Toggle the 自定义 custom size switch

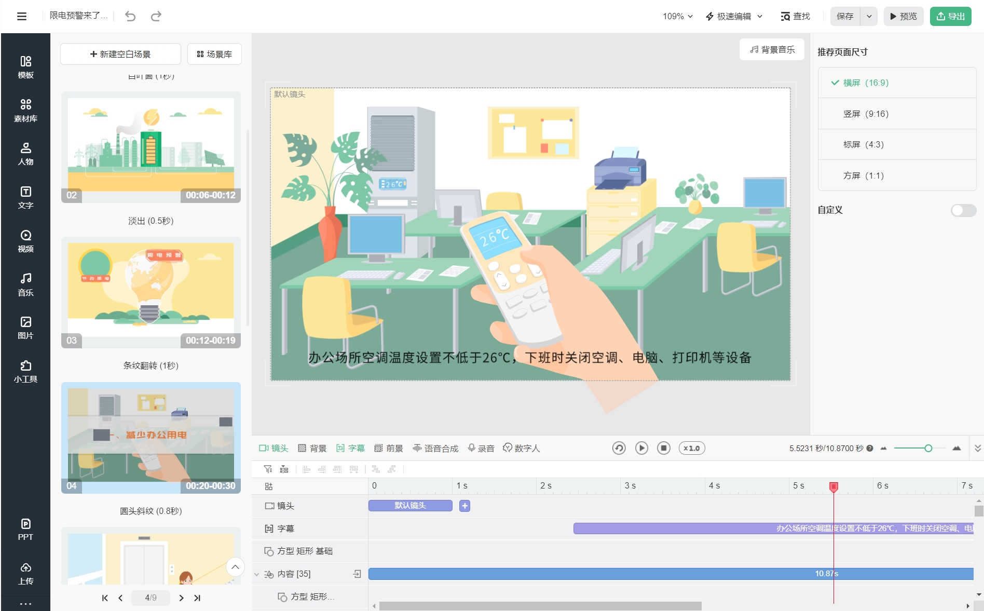[x=963, y=210]
